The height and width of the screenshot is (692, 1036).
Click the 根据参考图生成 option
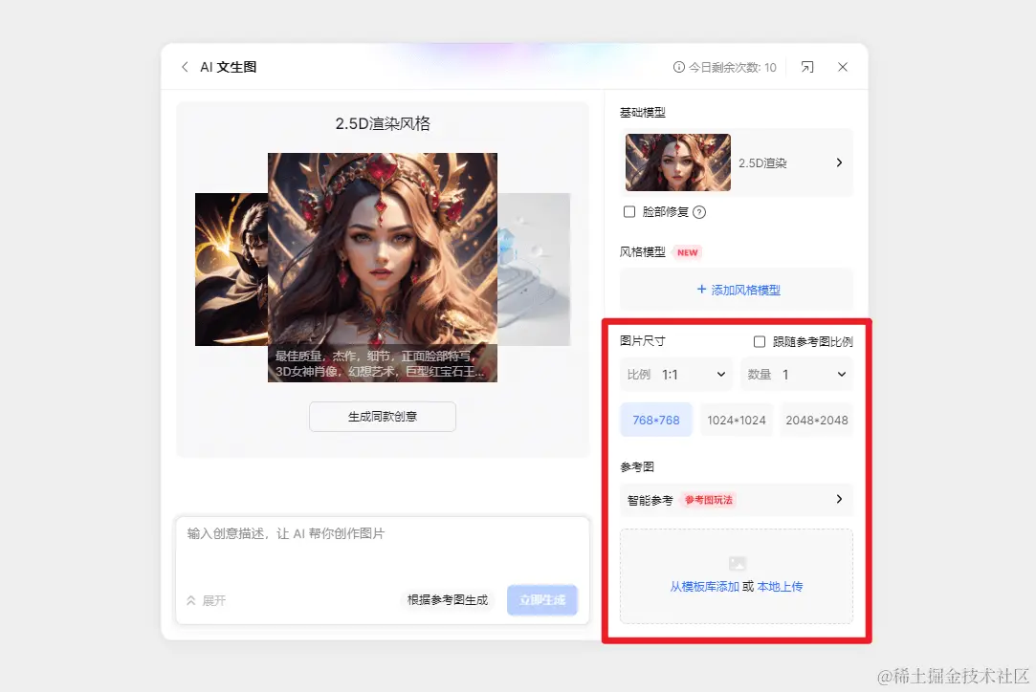coord(447,600)
